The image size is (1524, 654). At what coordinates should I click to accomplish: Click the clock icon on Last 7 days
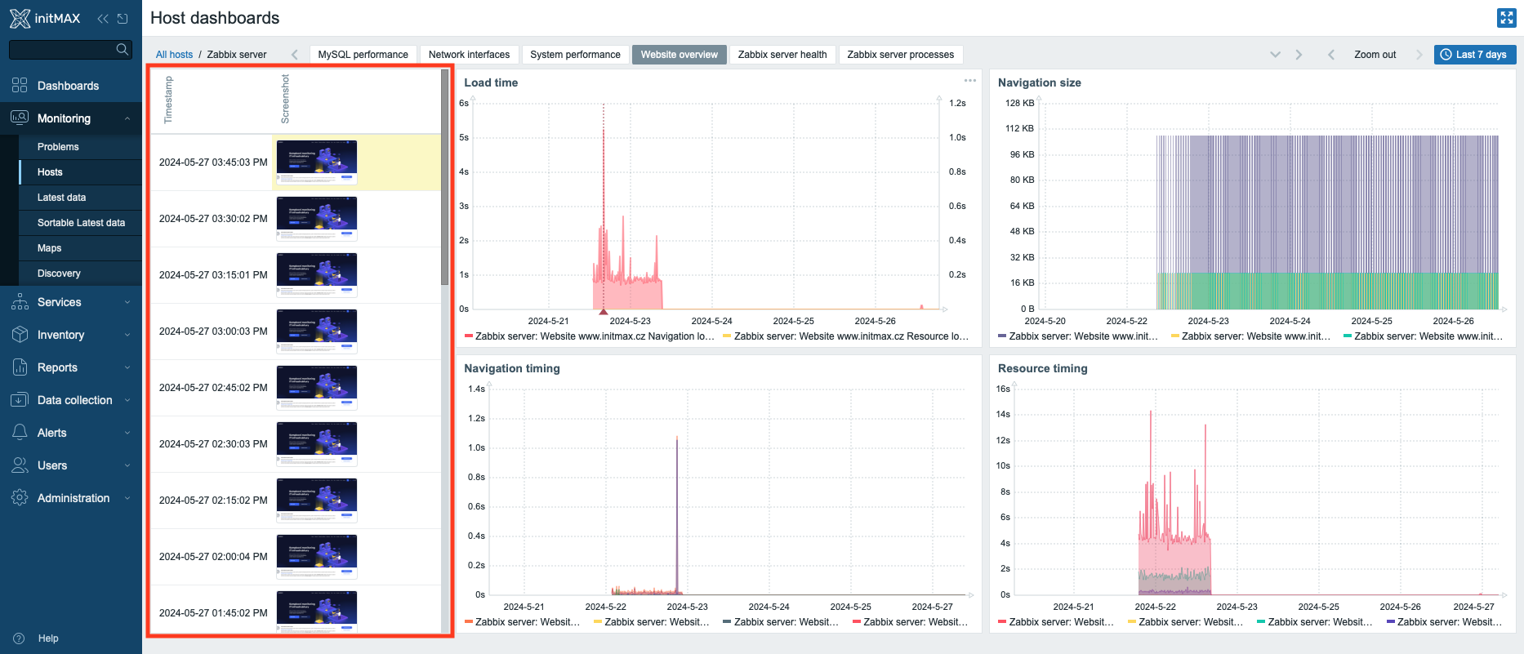[1446, 55]
